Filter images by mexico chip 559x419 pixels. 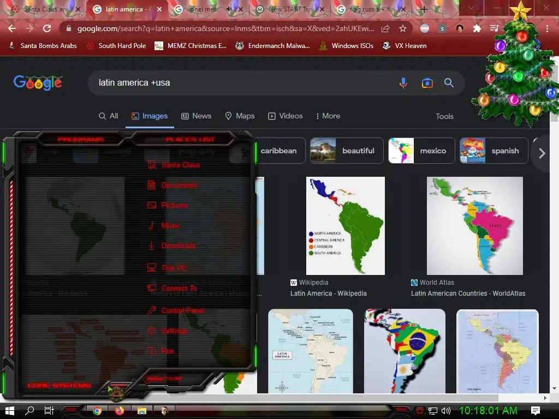421,151
